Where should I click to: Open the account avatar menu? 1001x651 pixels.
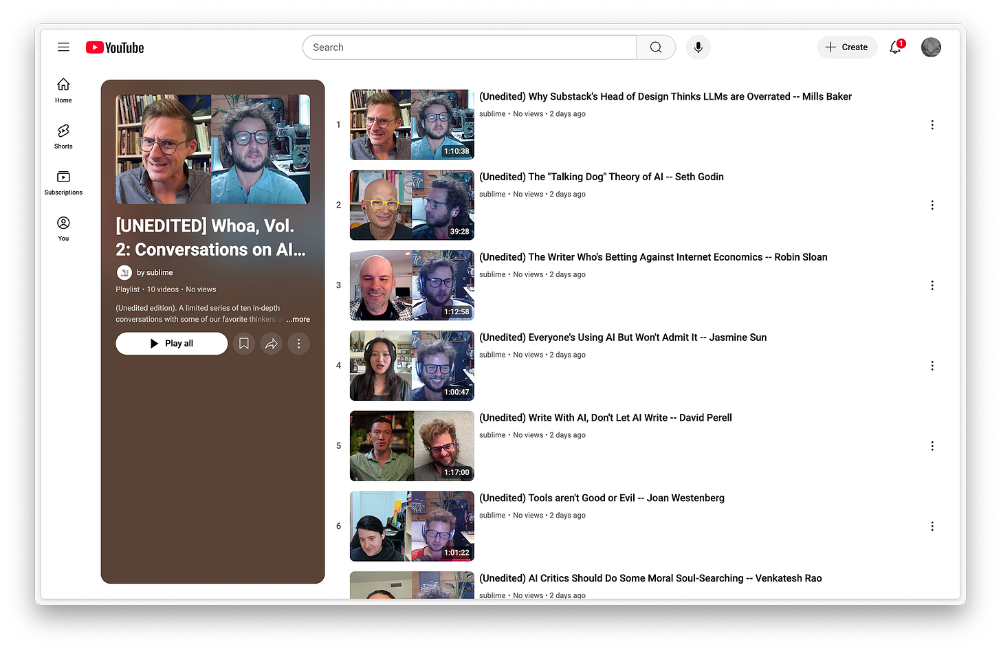pyautogui.click(x=931, y=47)
